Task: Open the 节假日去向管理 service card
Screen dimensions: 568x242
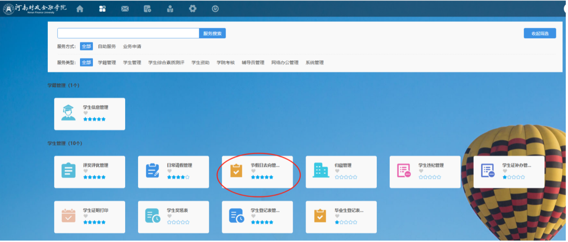Action: tap(257, 172)
